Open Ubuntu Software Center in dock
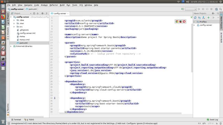The image size is (223, 125). pyautogui.click(x=3, y=38)
